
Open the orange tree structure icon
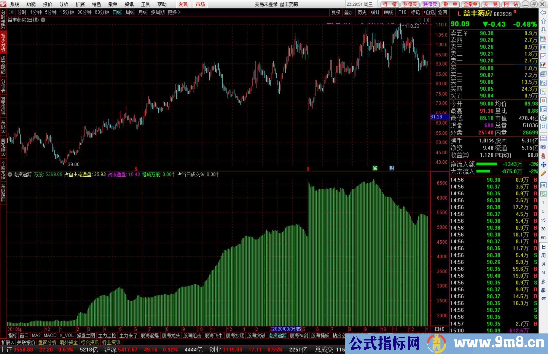tap(543, 92)
